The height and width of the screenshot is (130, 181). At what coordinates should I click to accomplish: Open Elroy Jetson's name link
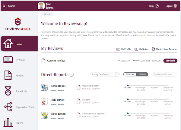58,114
